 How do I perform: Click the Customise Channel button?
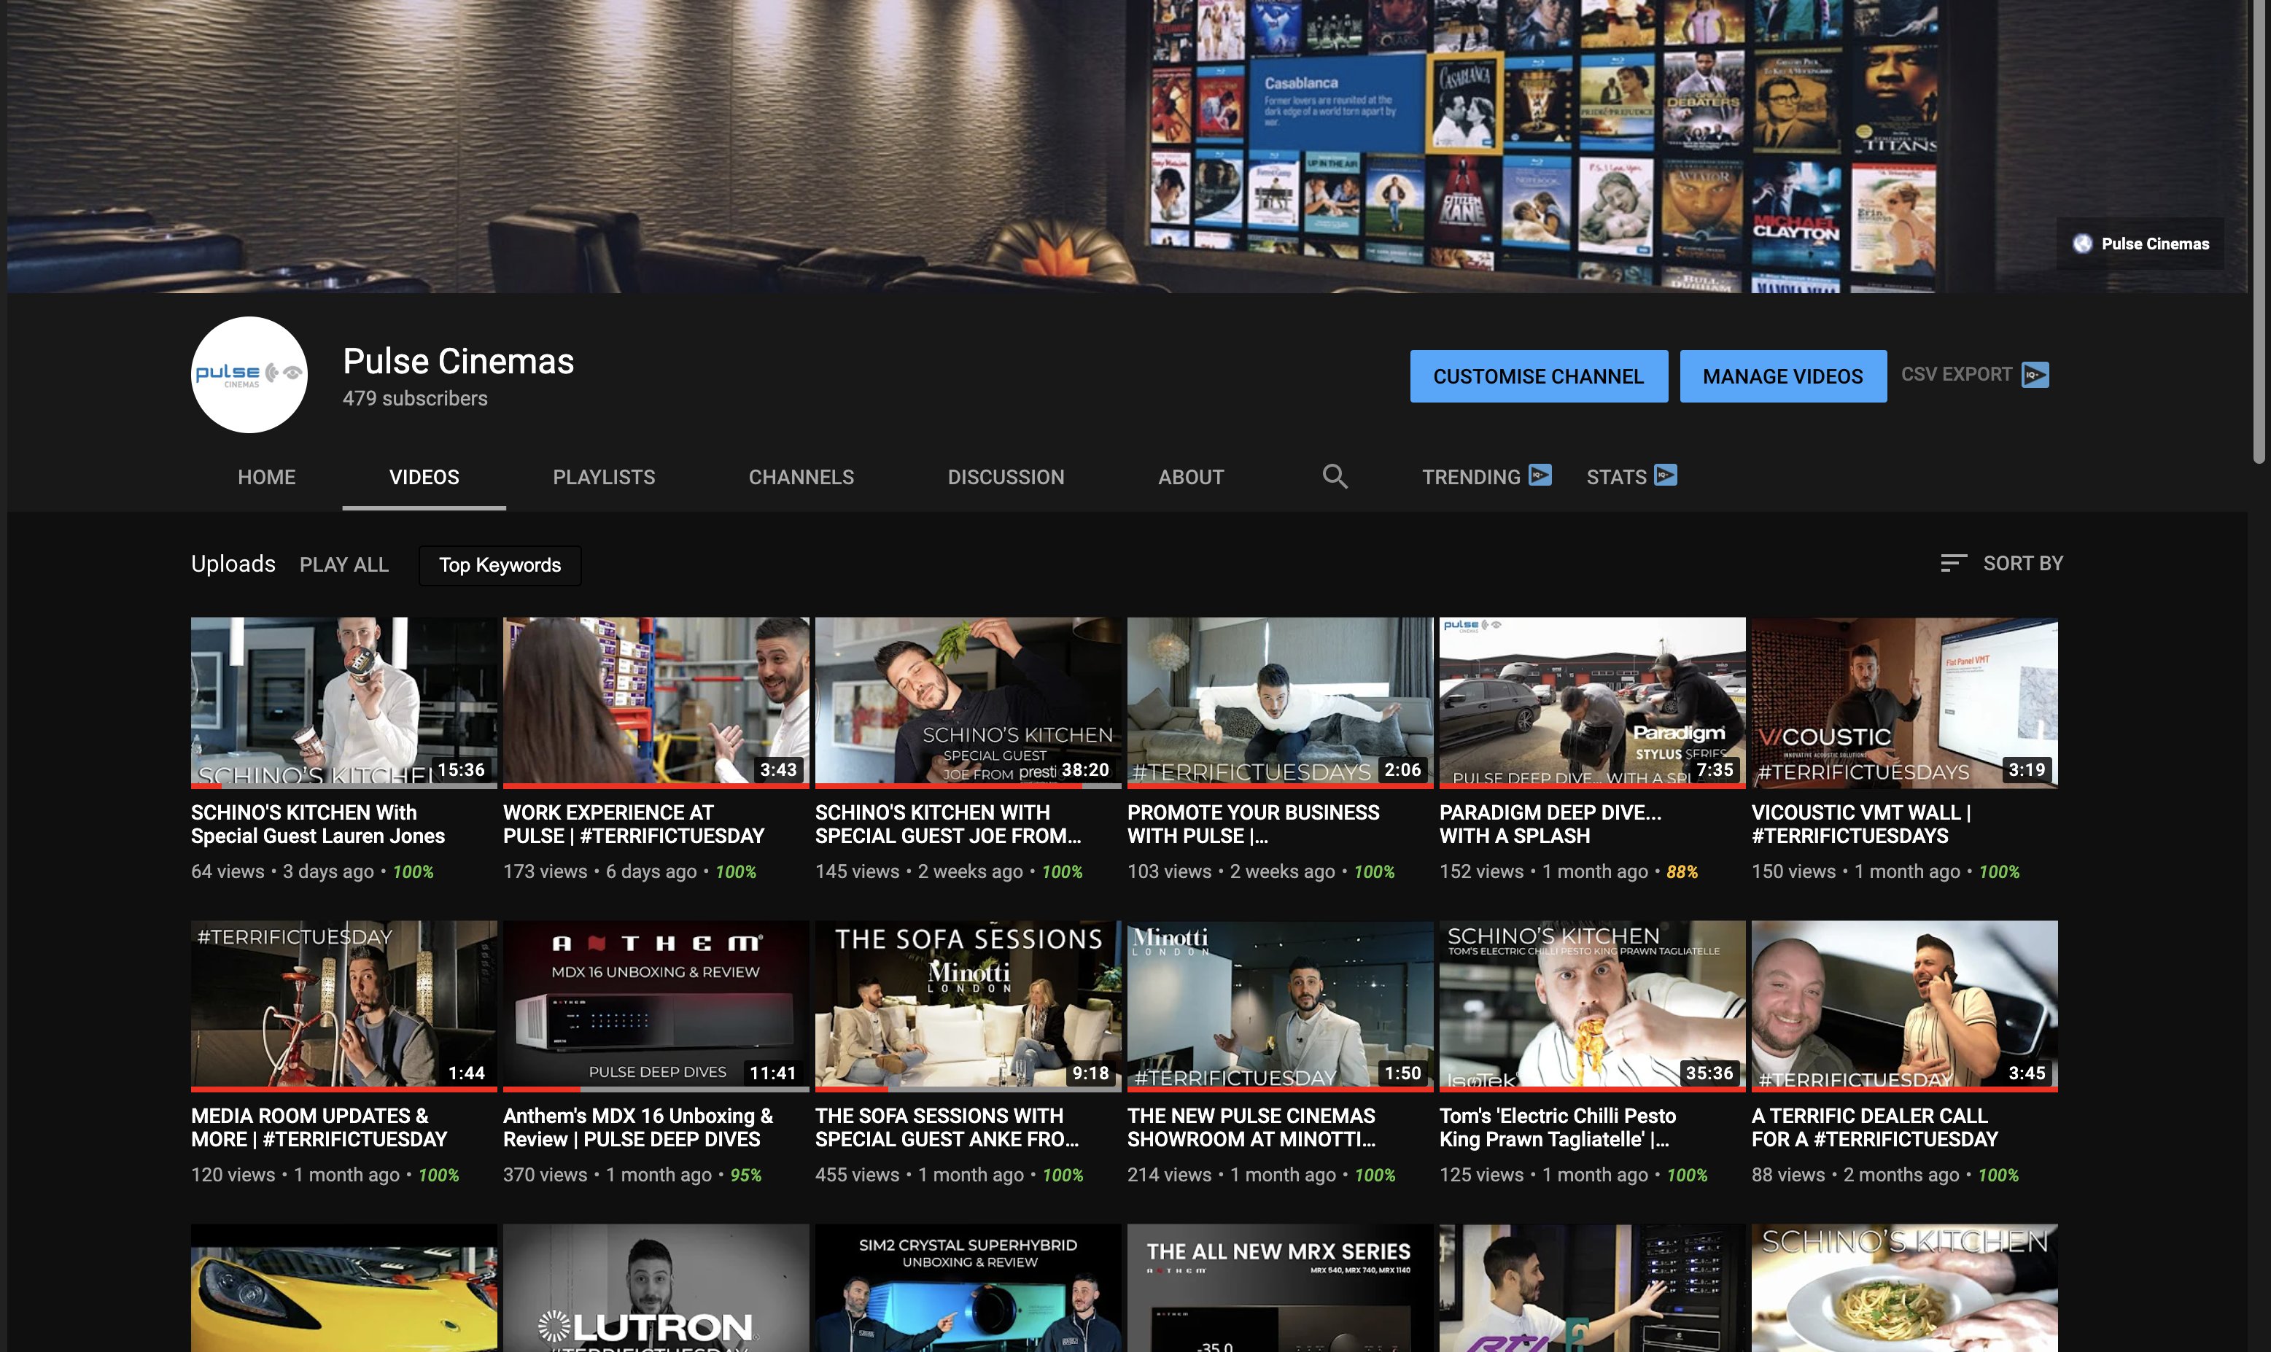click(1539, 376)
